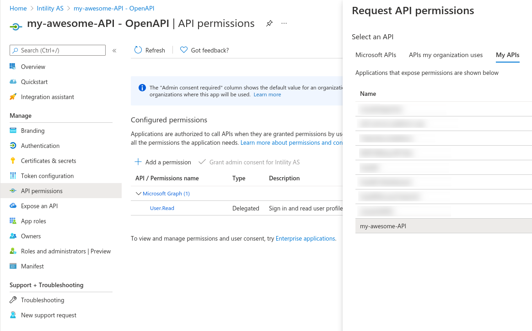Image resolution: width=532 pixels, height=331 pixels.
Task: Select the My APIs tab
Action: point(507,55)
